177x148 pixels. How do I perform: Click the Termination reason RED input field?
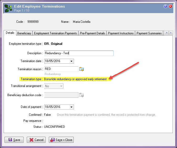[61, 69]
